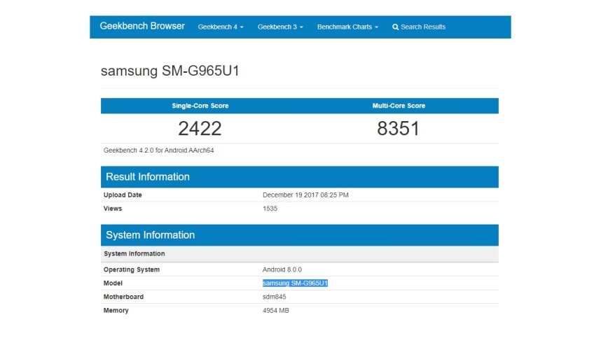This screenshot has height=338, width=601.
Task: Click the gray System Information table subheader
Action: pyautogui.click(x=300, y=254)
